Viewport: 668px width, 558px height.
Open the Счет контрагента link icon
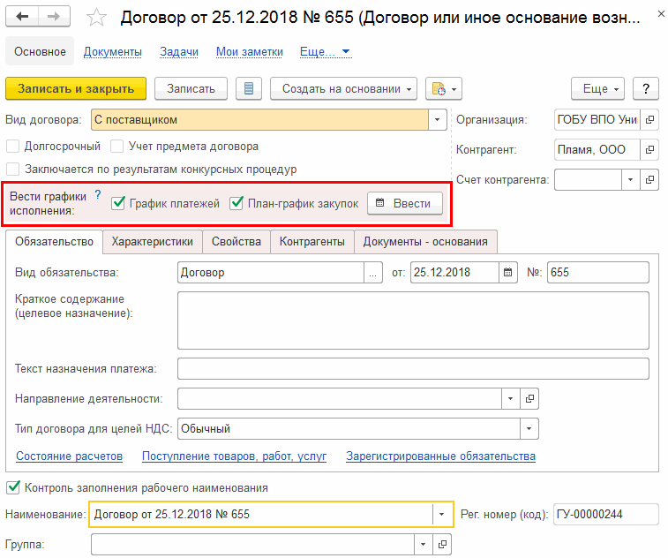pyautogui.click(x=649, y=179)
